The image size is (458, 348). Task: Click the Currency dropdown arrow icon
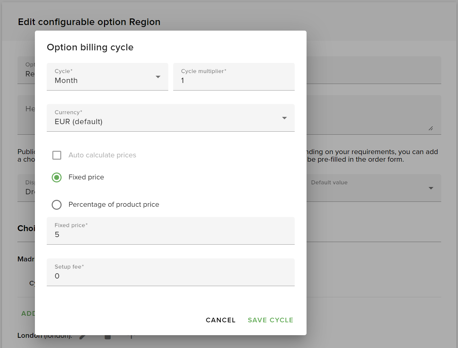click(x=284, y=118)
